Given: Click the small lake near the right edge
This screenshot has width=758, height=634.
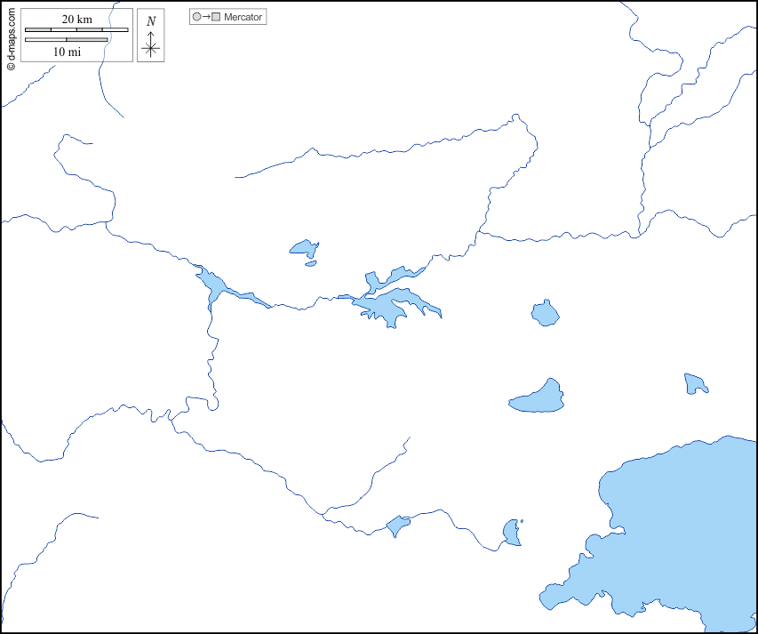Looking at the screenshot, I should [x=694, y=384].
